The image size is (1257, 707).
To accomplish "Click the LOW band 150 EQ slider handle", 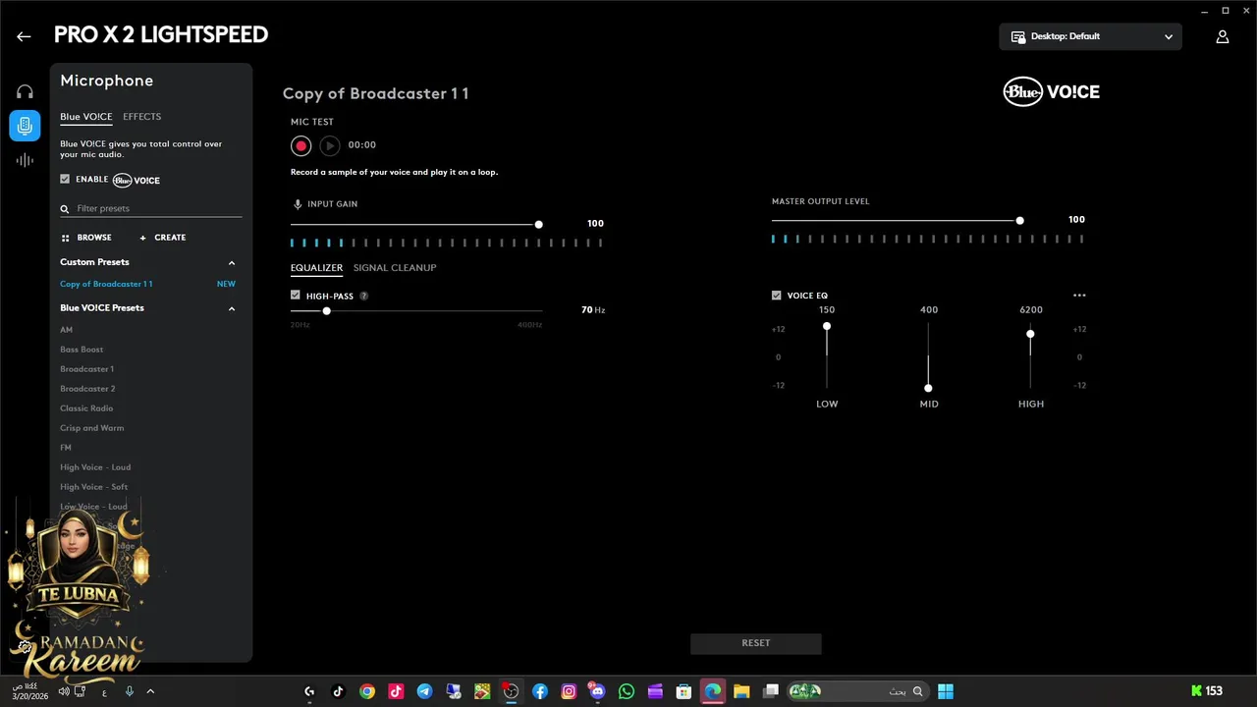I will coord(827,326).
